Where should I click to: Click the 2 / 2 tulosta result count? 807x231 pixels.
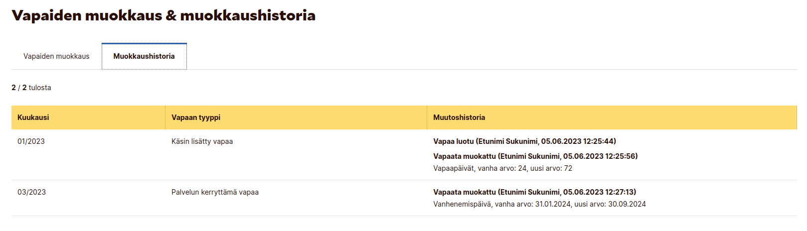click(31, 88)
